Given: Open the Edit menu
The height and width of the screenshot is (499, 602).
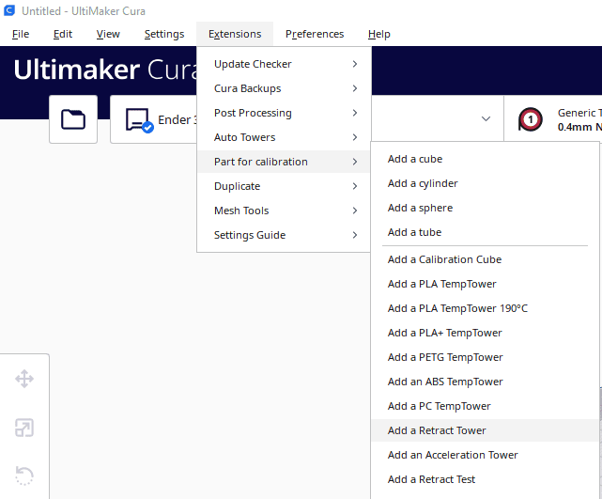Looking at the screenshot, I should pos(63,34).
